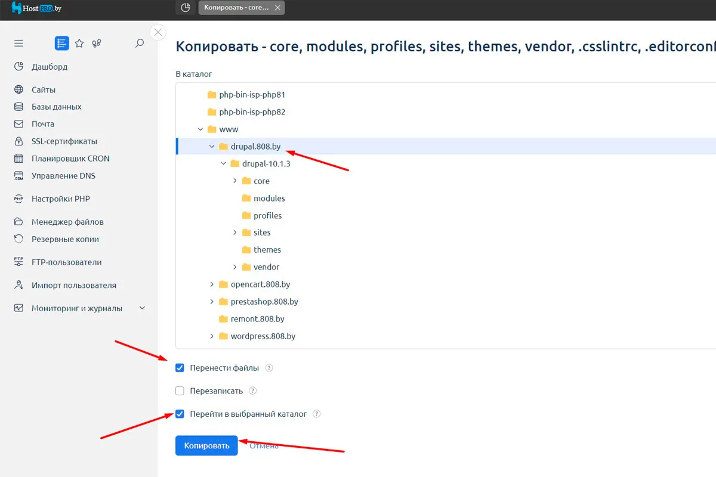716x477 pixels.
Task: Expand the opencart.808.by folder
Action: tap(212, 284)
